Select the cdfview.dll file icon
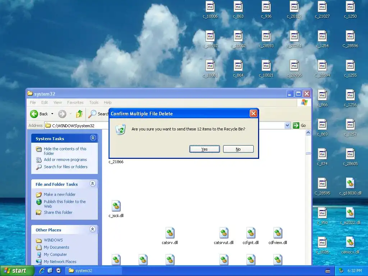368x276 pixels. (x=278, y=233)
